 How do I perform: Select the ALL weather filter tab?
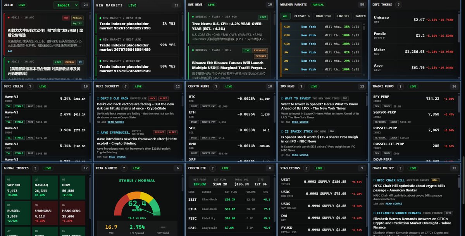tap(286, 16)
